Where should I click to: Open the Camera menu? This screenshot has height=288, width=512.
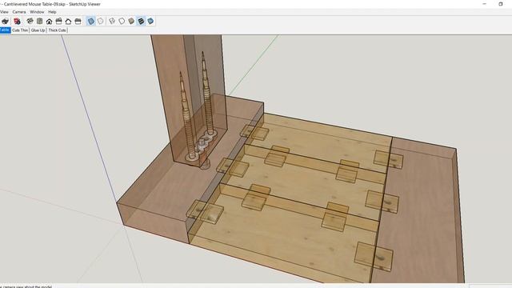click(19, 12)
